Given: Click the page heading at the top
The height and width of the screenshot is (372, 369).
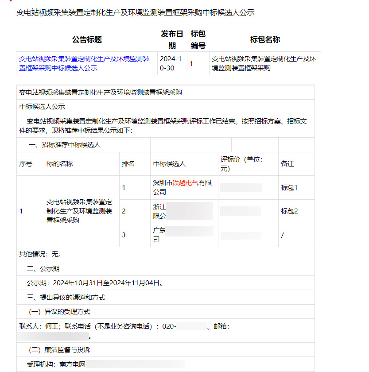Looking at the screenshot, I should pos(135,13).
